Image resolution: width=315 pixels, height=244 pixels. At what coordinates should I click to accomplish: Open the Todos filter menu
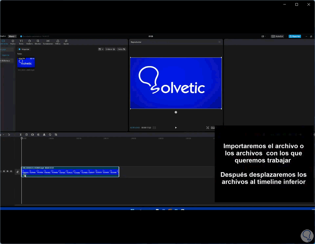[122, 49]
